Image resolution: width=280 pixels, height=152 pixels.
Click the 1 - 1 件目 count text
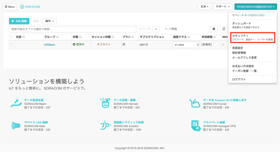pyautogui.click(x=171, y=29)
